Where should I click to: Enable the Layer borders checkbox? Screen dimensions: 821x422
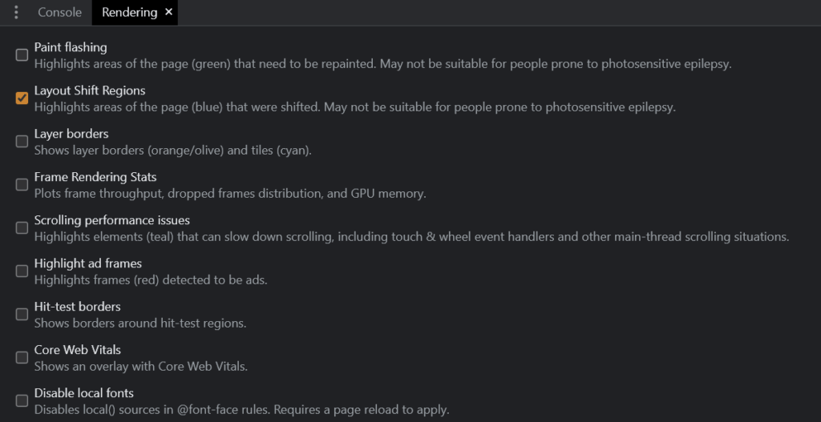pos(22,142)
